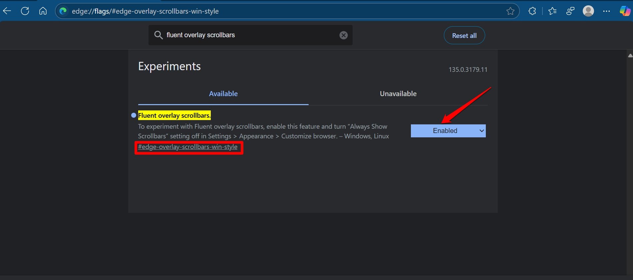Reload the page with the refresh icon
This screenshot has height=280, width=633.
(x=25, y=11)
